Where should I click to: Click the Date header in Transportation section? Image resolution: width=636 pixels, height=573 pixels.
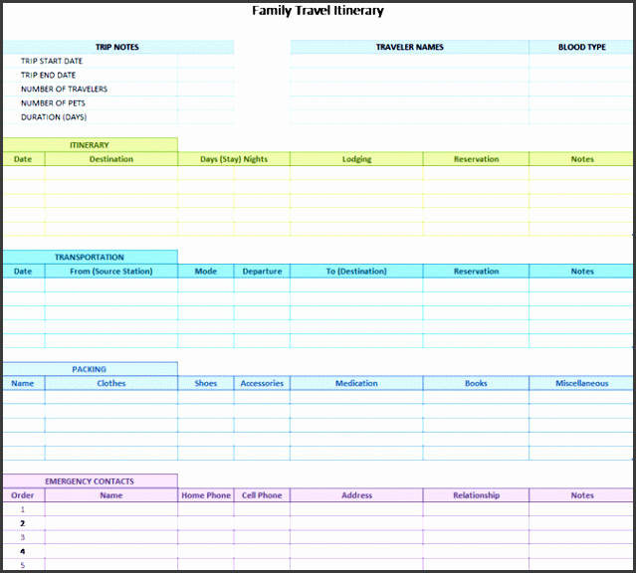click(23, 272)
